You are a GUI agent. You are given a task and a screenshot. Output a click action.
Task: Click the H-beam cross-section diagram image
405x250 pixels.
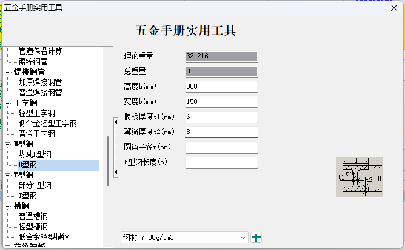360,177
